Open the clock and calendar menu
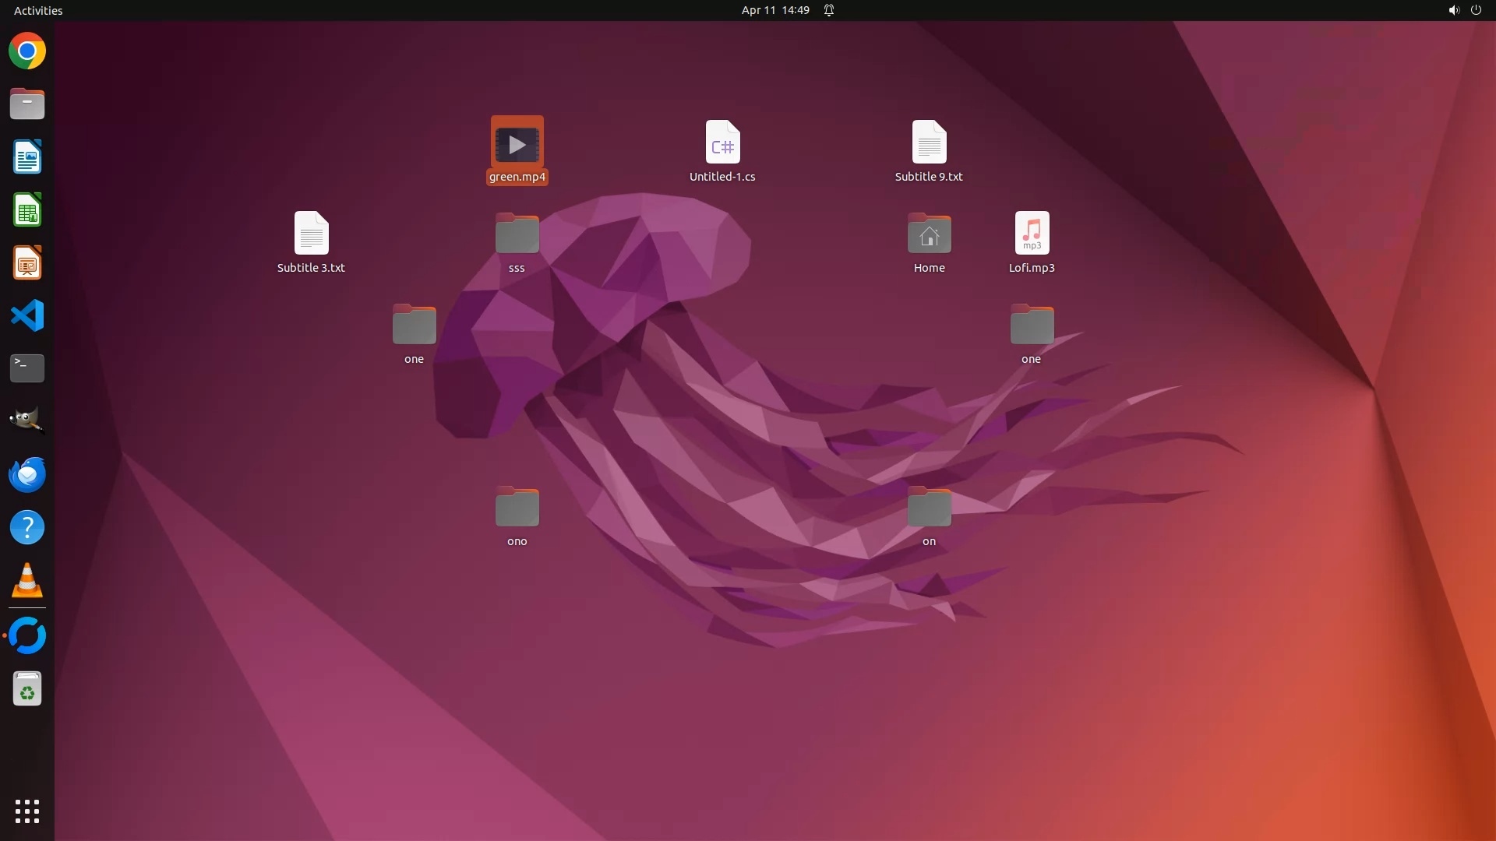 point(774,10)
